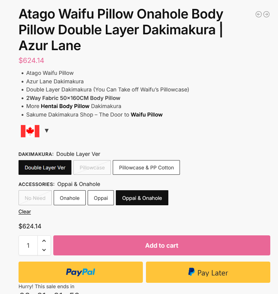Click the Canada flag currency icon
This screenshot has height=294, width=278.
(x=30, y=131)
